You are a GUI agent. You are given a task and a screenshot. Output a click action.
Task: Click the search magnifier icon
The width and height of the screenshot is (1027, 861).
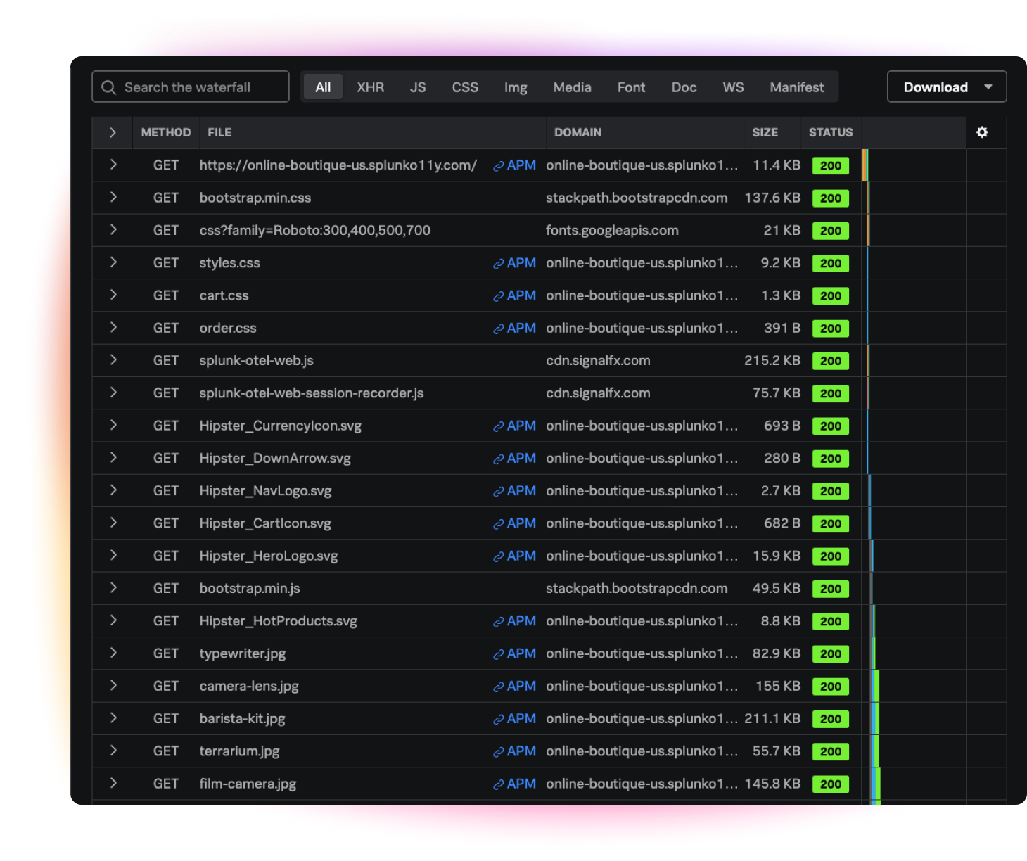point(108,87)
